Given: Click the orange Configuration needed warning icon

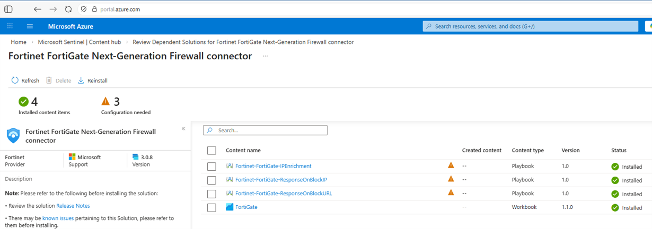Looking at the screenshot, I should pyautogui.click(x=105, y=101).
